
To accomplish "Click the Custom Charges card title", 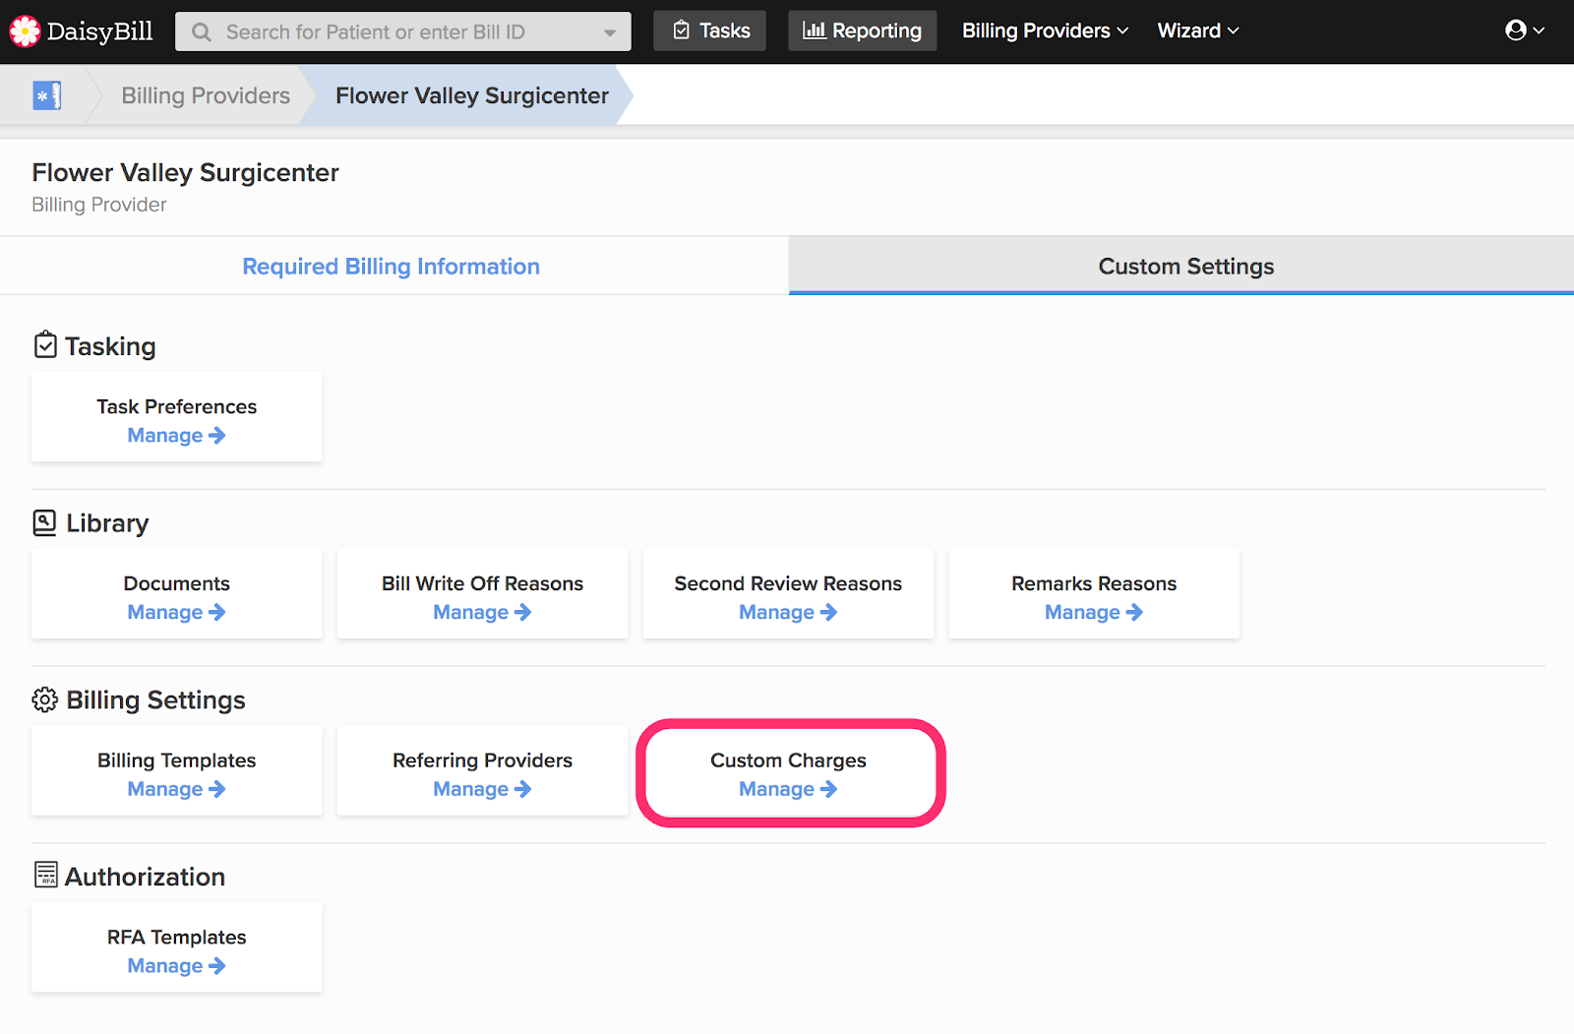I will (789, 760).
